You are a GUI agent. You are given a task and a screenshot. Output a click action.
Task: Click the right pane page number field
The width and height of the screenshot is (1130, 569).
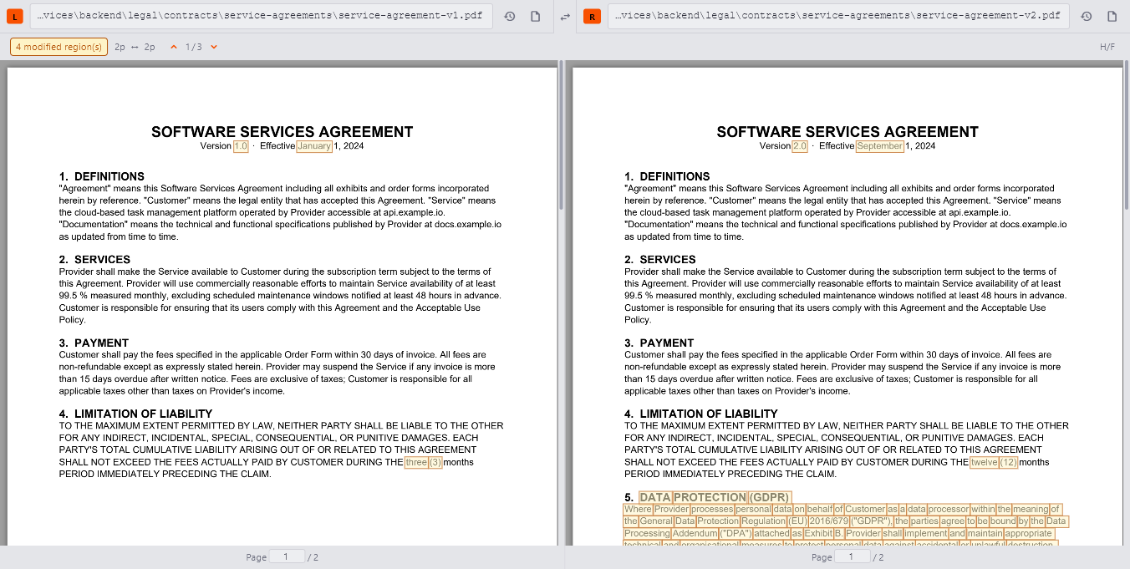tap(853, 556)
